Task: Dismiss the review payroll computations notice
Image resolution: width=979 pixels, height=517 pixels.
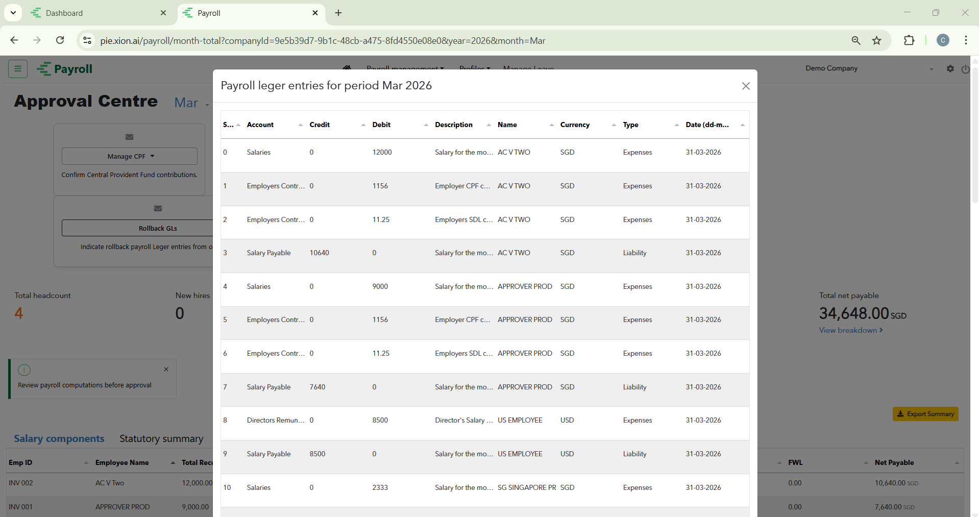Action: (x=166, y=370)
